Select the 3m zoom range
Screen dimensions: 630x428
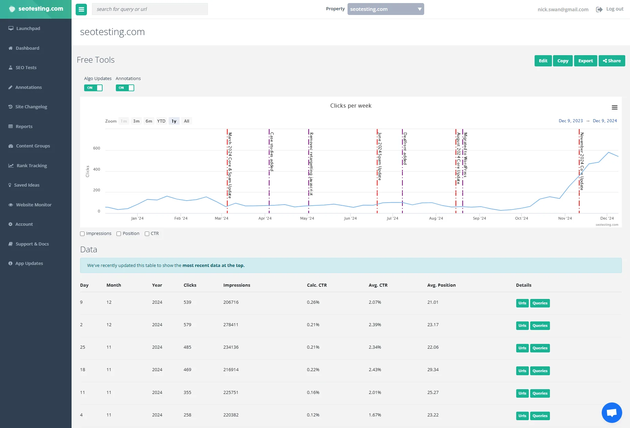pyautogui.click(x=136, y=121)
